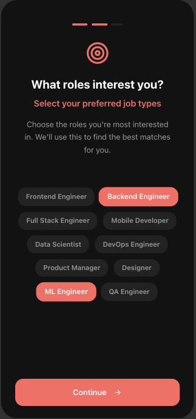196x419 pixels.
Task: Choose the QA Engineer role
Action: click(x=129, y=292)
